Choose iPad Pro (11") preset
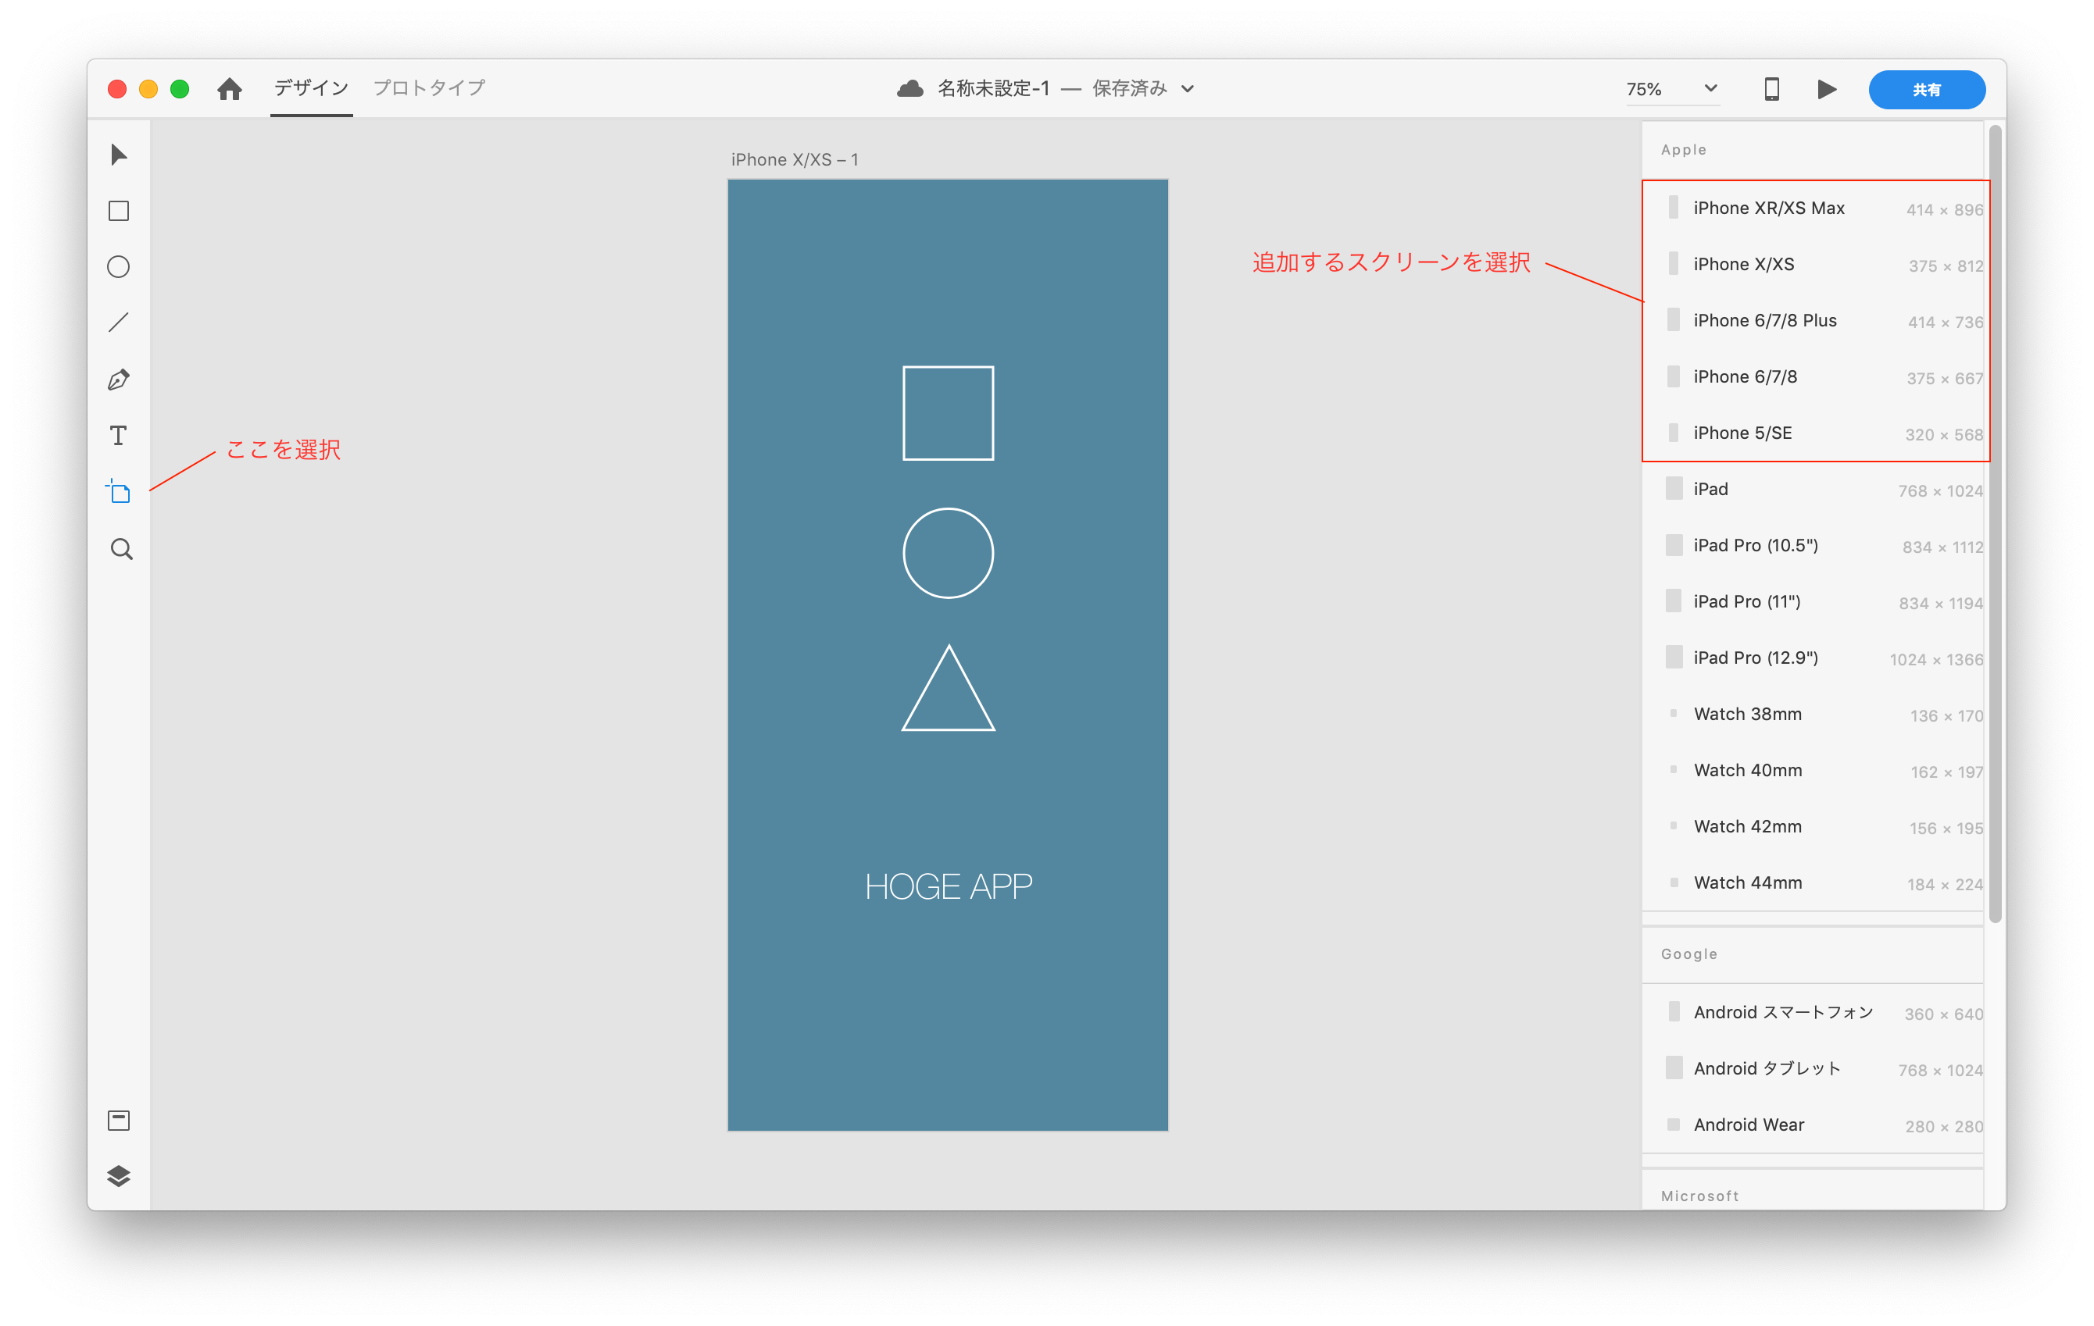The width and height of the screenshot is (2094, 1326). [x=1813, y=602]
